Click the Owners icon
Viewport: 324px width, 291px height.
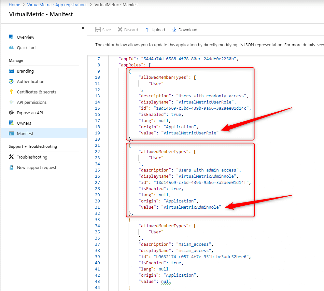click(x=11, y=123)
